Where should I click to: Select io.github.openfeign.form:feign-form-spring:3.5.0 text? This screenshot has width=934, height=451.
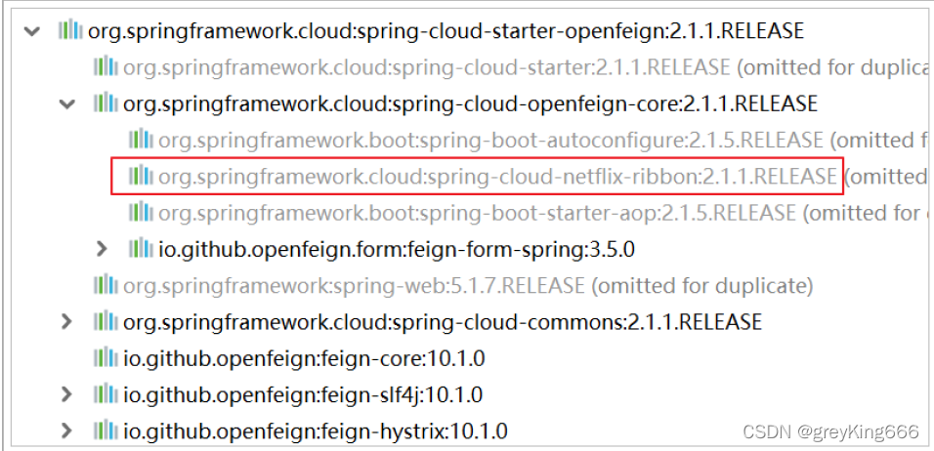pos(397,250)
